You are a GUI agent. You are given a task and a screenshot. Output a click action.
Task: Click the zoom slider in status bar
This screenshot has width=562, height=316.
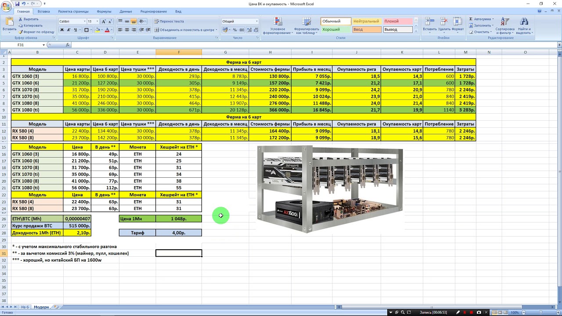[x=540, y=312]
